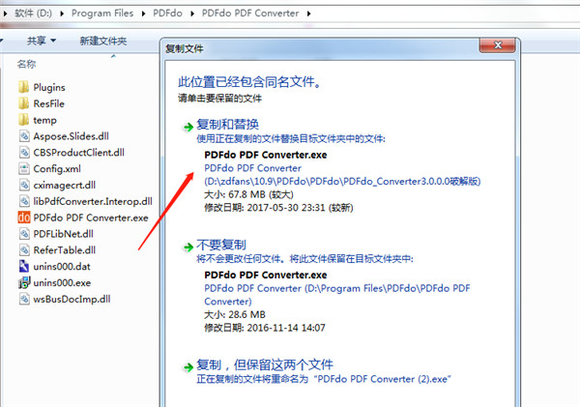Click PDFdo PDF Converter breadcrumb segment
Image resolution: width=580 pixels, height=407 pixels.
250,14
